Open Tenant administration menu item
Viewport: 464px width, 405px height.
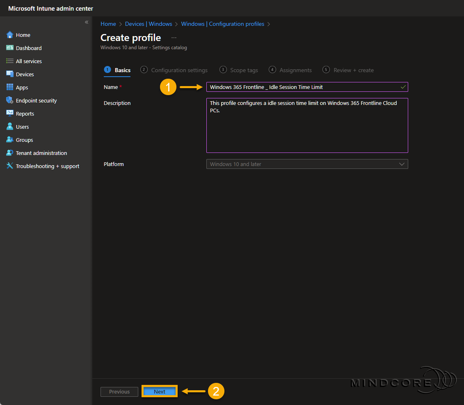click(x=41, y=153)
